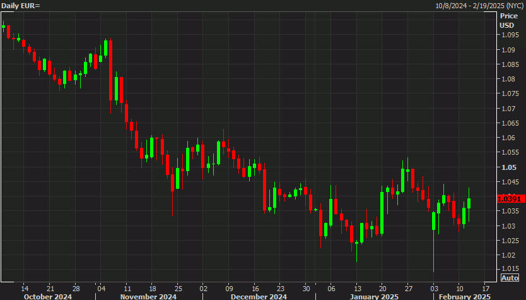Click the 04 date tick in November
Image resolution: width=526 pixels, height=300 pixels.
tap(102, 289)
